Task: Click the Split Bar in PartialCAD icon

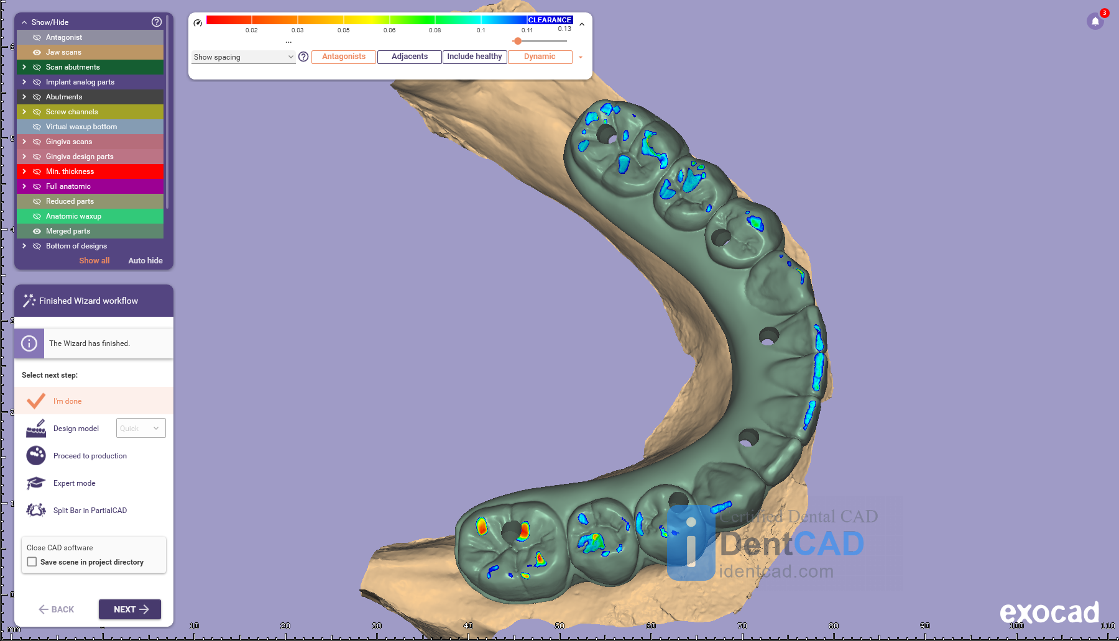Action: pyautogui.click(x=36, y=511)
